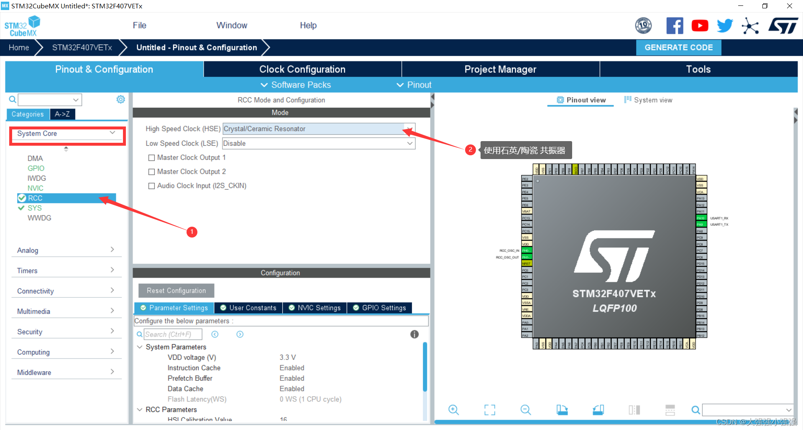Click the GENERATE CODE button
Viewport: 803px width, 430px height.
click(678, 48)
